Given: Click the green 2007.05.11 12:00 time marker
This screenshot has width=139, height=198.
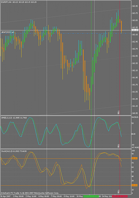Looking at the screenshot, I should coord(91,196).
